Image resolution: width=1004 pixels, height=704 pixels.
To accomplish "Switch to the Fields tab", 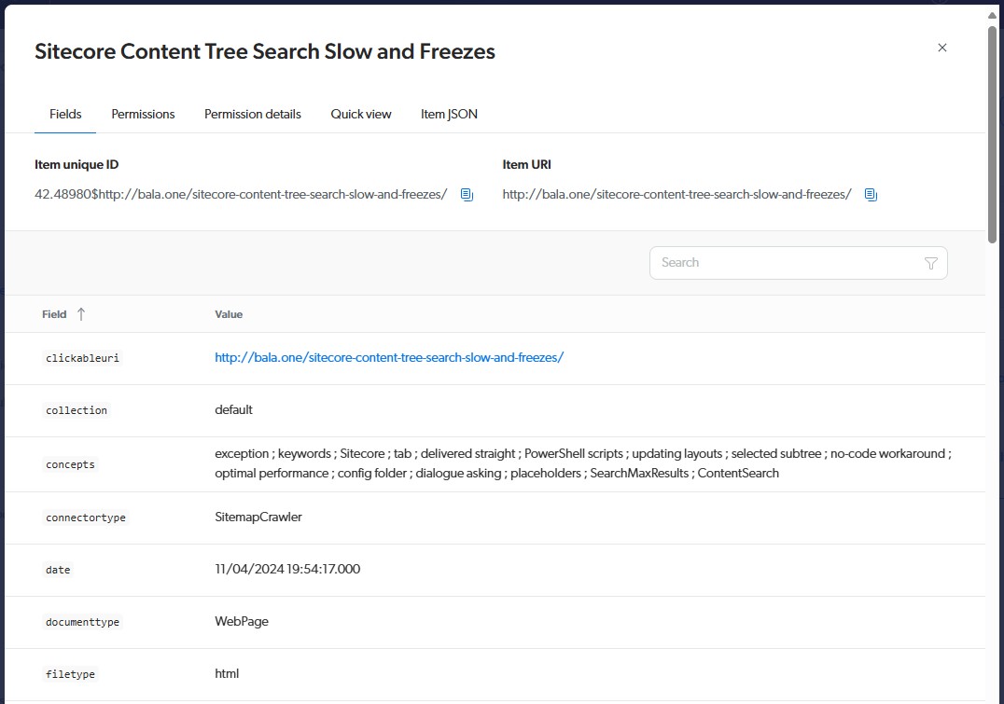I will [x=65, y=114].
